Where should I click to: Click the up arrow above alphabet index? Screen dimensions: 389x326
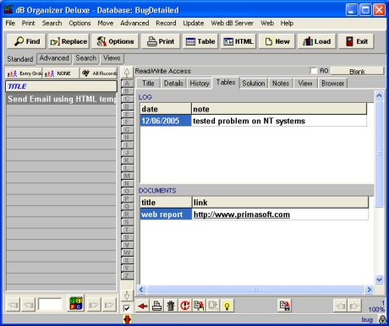point(127,73)
